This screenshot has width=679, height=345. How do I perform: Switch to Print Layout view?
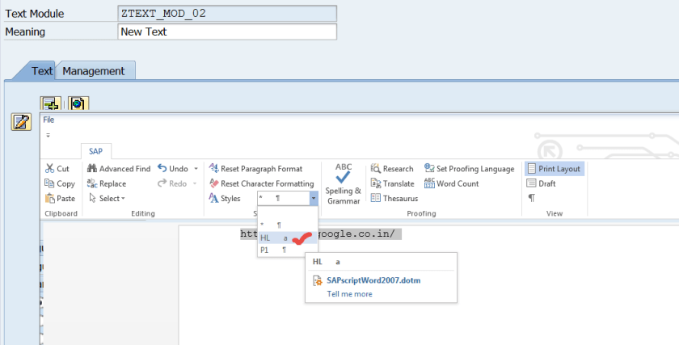point(555,169)
